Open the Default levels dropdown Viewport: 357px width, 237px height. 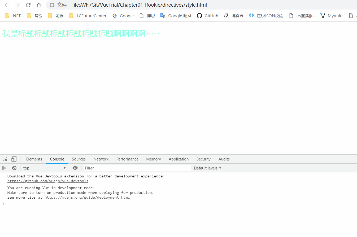(208, 168)
